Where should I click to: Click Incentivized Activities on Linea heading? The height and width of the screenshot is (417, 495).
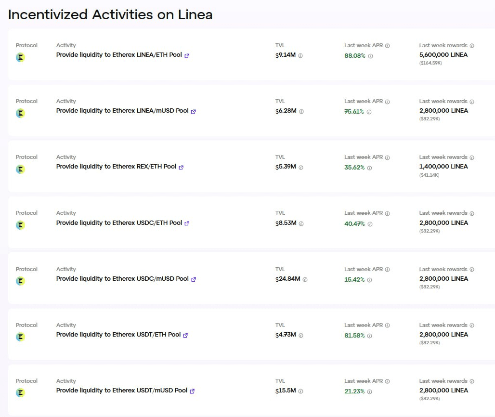click(110, 15)
